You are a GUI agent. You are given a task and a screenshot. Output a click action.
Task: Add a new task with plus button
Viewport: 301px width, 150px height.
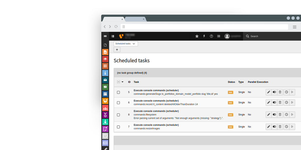click(117, 50)
